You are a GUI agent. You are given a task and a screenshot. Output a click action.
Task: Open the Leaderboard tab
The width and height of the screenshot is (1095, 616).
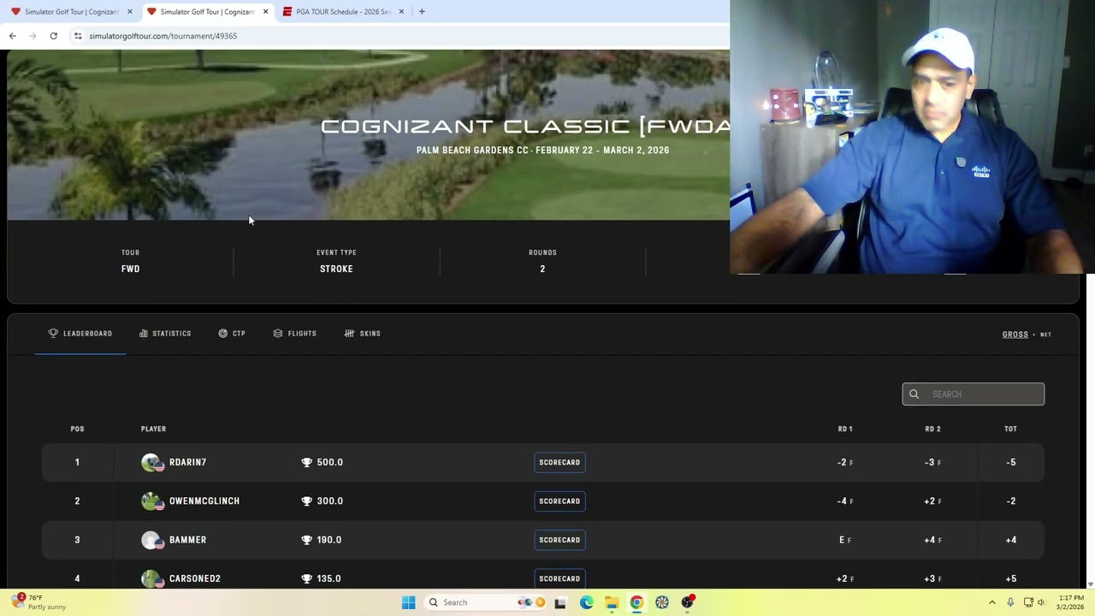tap(80, 334)
